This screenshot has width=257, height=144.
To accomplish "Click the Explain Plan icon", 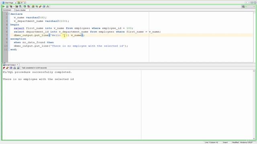I will click(11, 6).
